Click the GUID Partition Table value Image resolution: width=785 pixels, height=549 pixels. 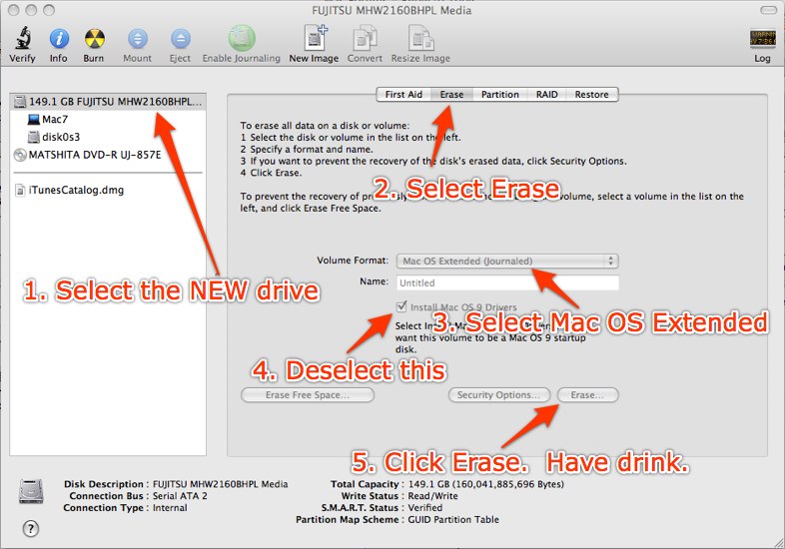click(x=453, y=519)
